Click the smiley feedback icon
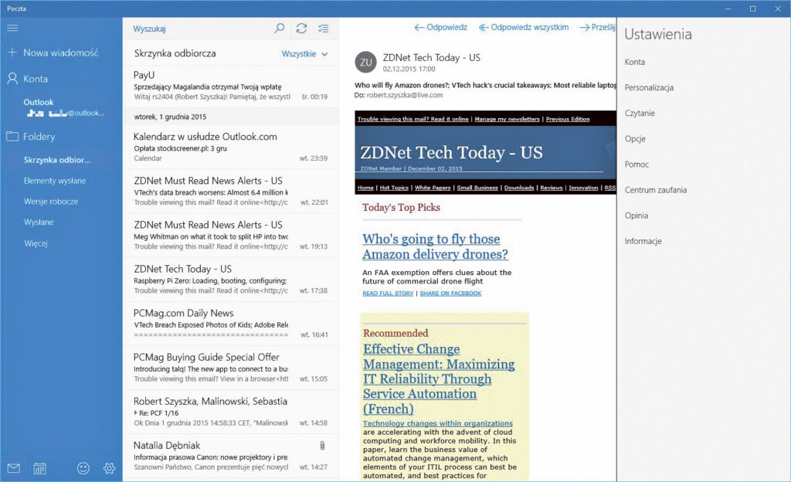Image resolution: width=791 pixels, height=482 pixels. (x=83, y=468)
